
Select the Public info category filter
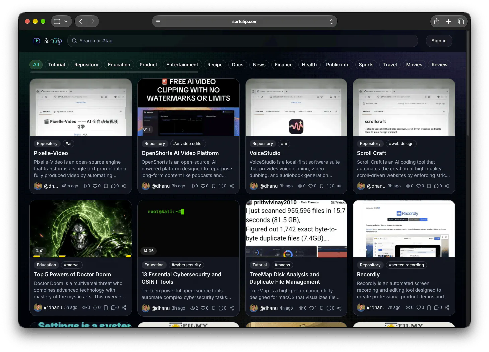pyautogui.click(x=338, y=65)
